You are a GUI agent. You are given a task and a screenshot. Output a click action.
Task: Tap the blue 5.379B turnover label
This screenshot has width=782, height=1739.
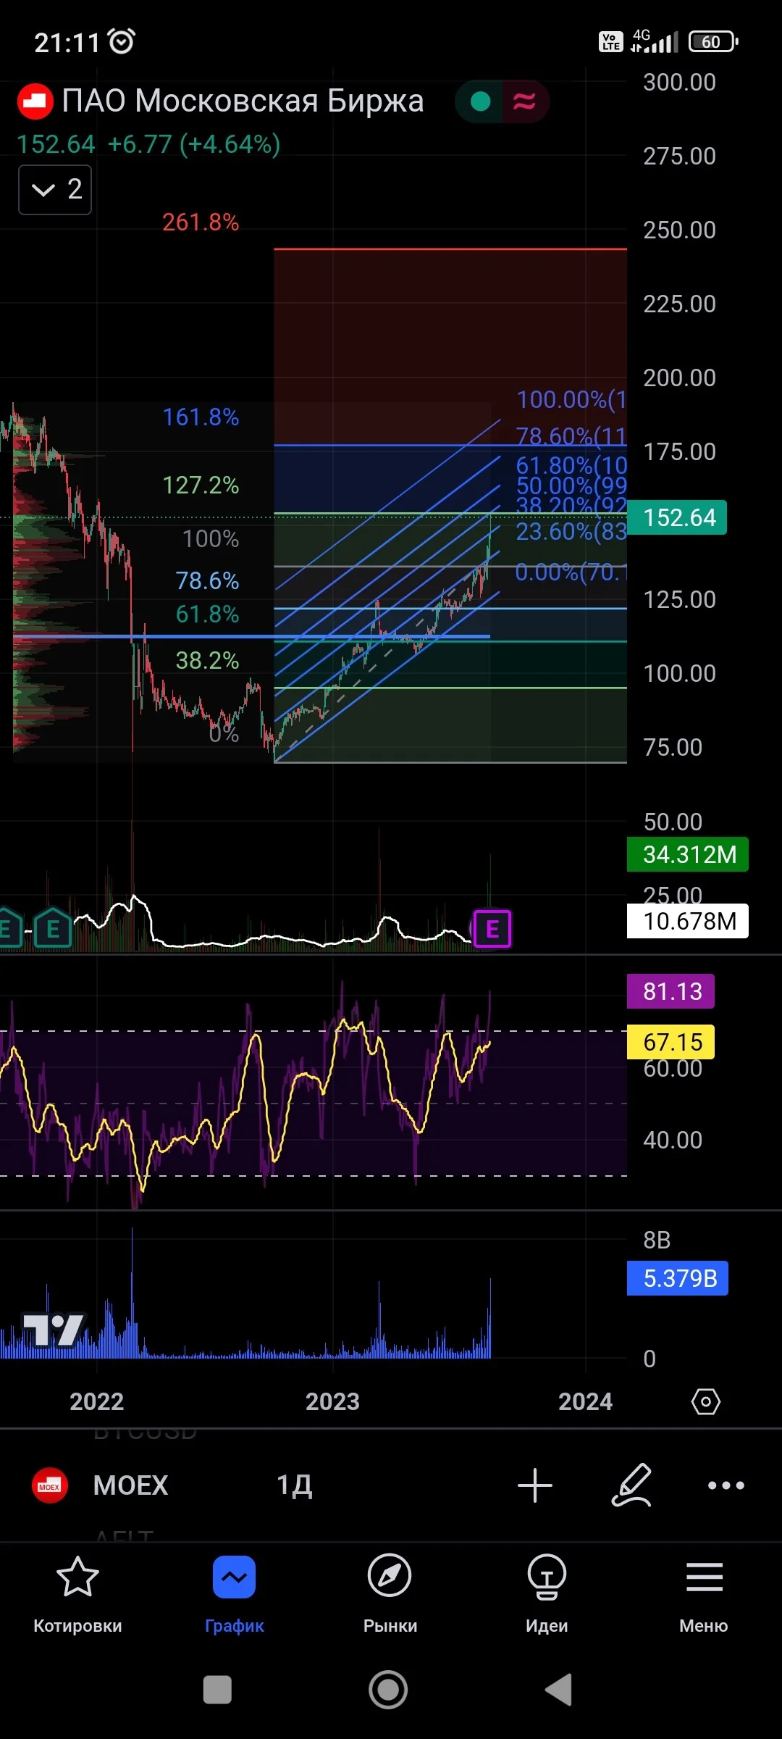[x=678, y=1278]
